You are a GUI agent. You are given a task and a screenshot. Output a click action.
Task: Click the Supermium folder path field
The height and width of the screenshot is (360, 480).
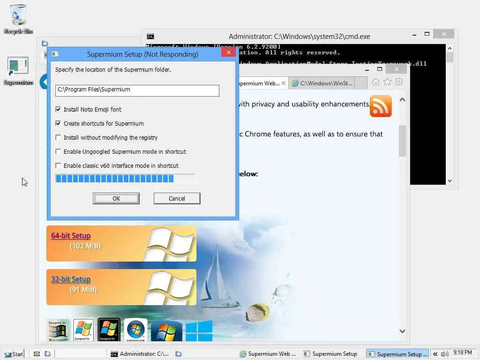137,90
